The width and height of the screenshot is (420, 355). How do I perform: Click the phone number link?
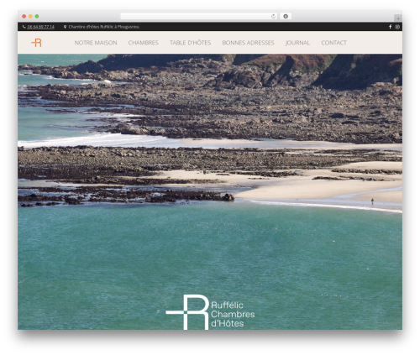[x=41, y=27]
